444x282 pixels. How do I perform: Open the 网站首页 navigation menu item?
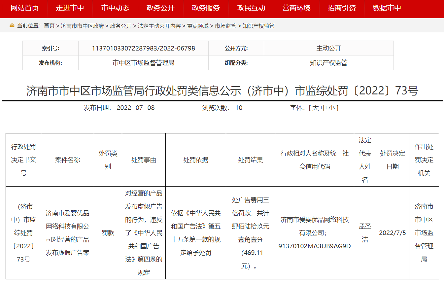[x=24, y=8]
